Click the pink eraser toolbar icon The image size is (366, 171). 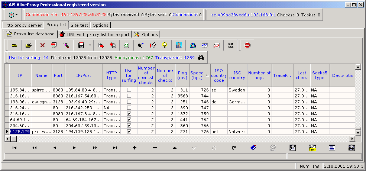pos(66,45)
